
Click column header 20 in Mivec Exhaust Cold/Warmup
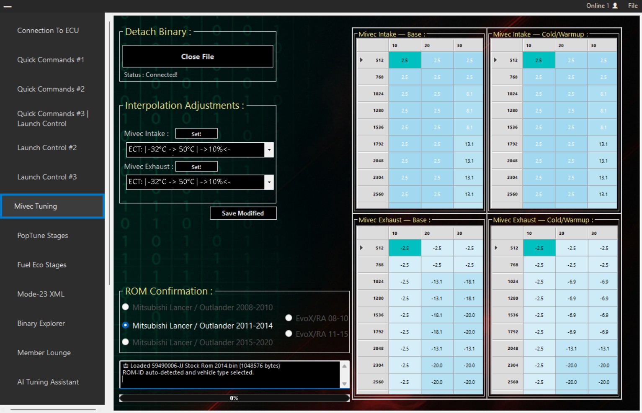(571, 233)
